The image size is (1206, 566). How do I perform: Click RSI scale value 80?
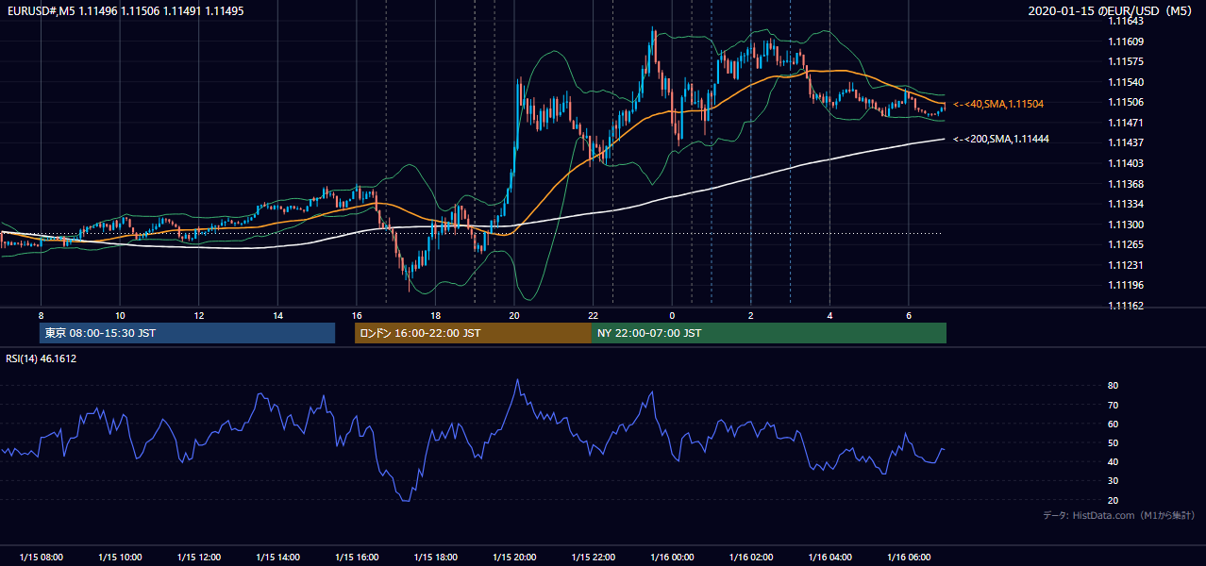click(x=1113, y=386)
